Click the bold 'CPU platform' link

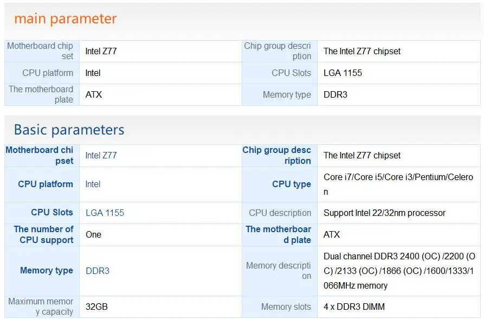[46, 184]
